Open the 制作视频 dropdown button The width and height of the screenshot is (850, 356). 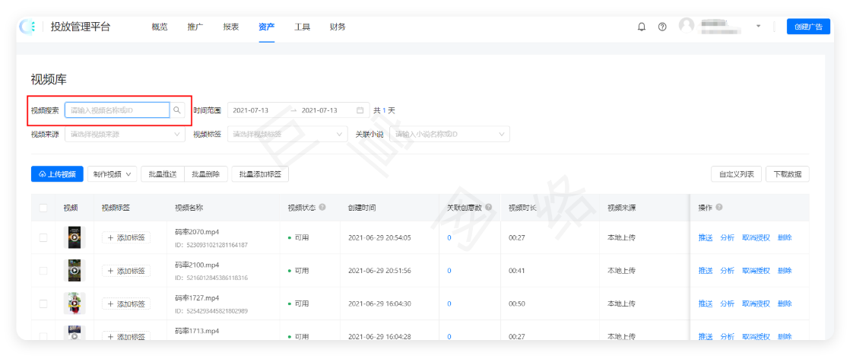pyautogui.click(x=113, y=174)
